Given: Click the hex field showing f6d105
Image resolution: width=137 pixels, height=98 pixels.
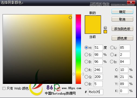Looking at the screenshot, I should tap(96, 92).
